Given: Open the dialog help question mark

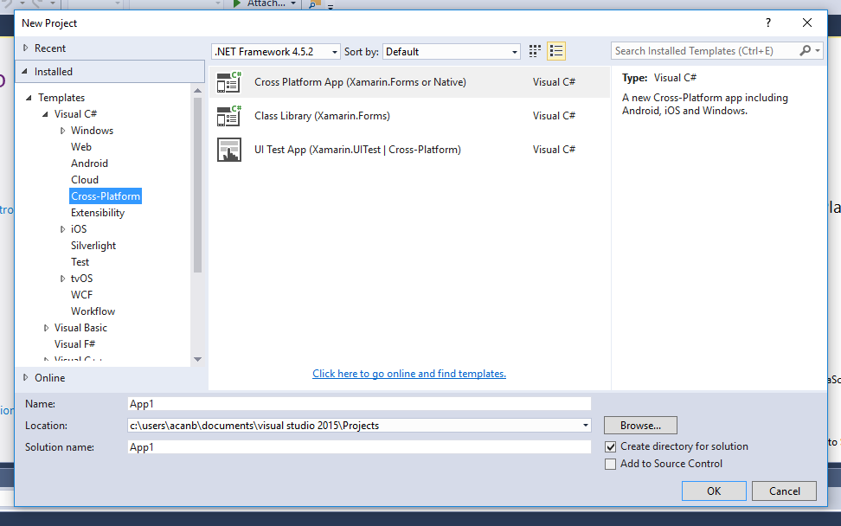Looking at the screenshot, I should click(x=768, y=22).
